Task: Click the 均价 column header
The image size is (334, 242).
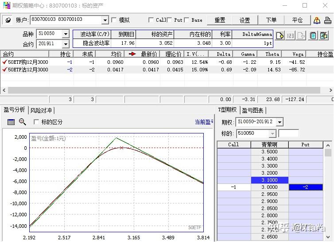Action: (x=110, y=54)
